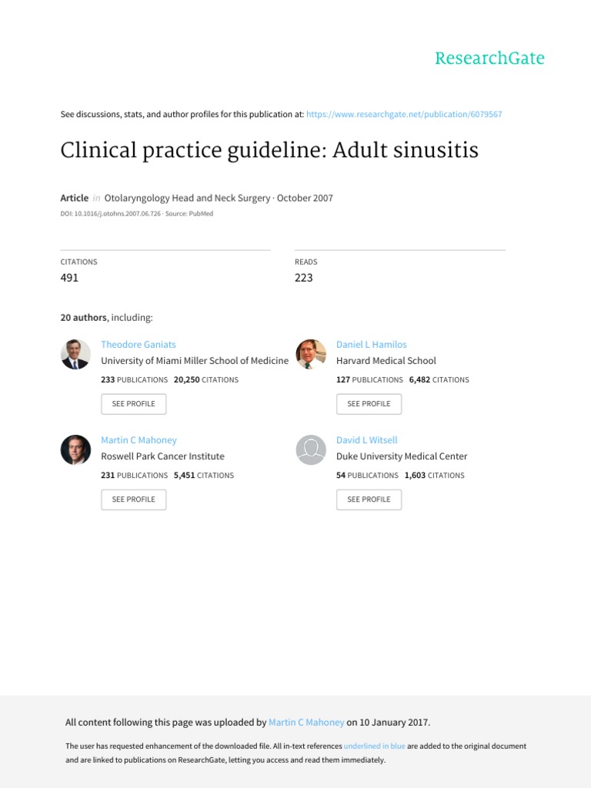Click the 491 citations count

pos(69,277)
